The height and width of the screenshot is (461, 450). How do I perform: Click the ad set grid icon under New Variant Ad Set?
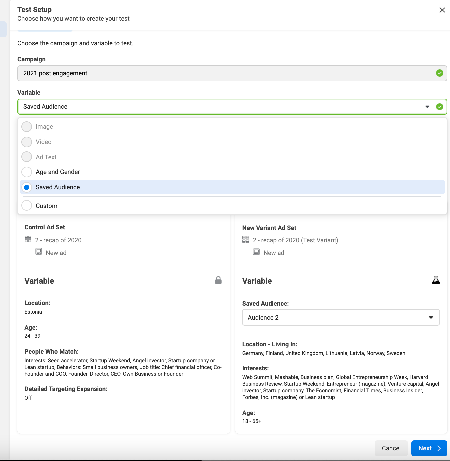246,239
